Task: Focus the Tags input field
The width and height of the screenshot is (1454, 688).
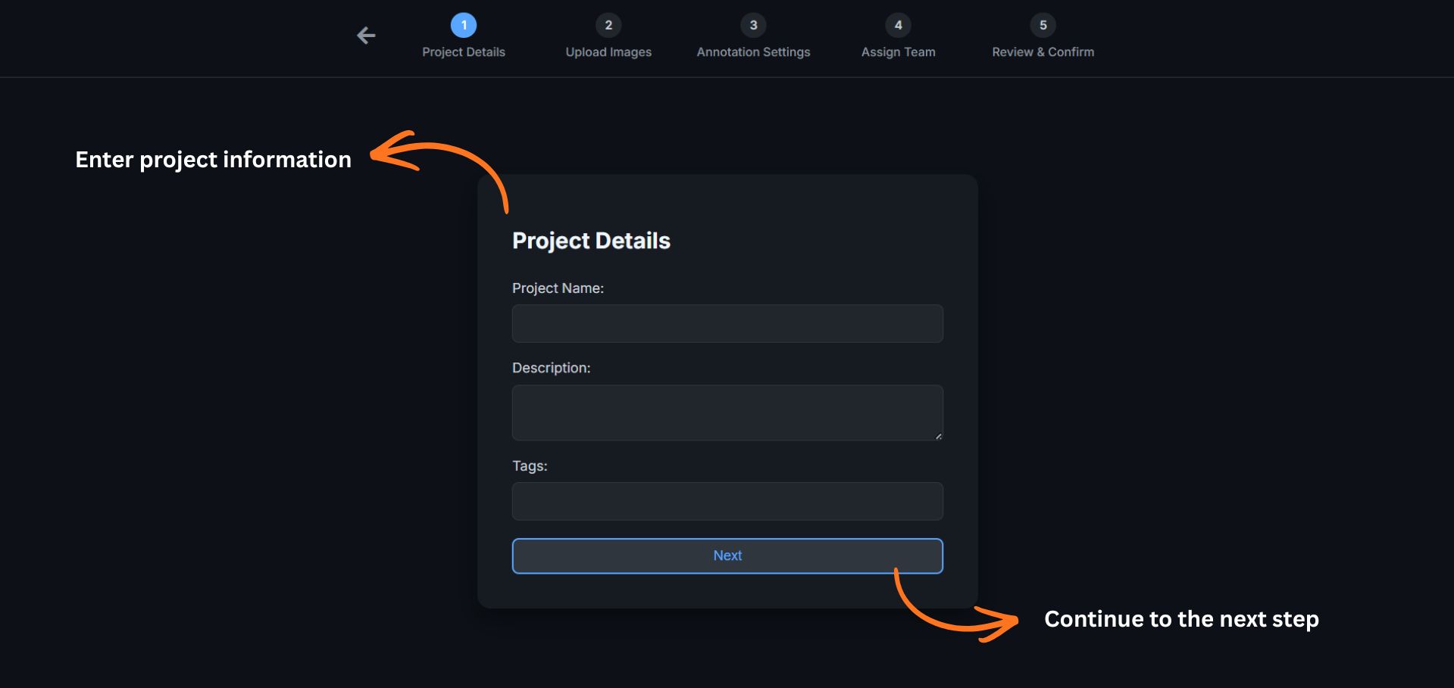Action: click(x=727, y=501)
